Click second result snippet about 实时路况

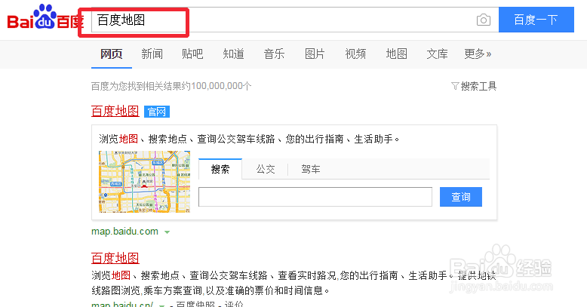pyautogui.click(x=293, y=283)
